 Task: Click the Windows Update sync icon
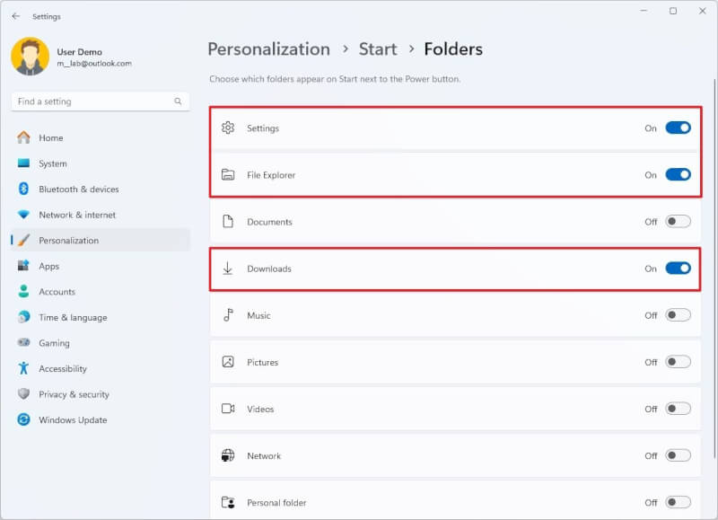click(x=24, y=419)
